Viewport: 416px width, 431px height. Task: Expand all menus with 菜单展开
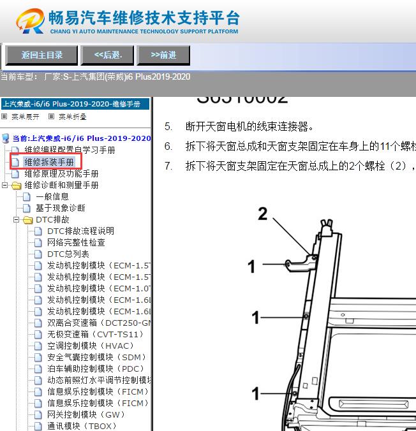pyautogui.click(x=25, y=117)
